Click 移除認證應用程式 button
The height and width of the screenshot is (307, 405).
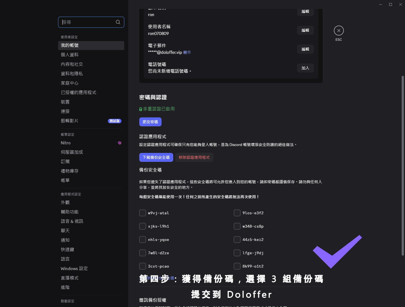[x=194, y=157]
